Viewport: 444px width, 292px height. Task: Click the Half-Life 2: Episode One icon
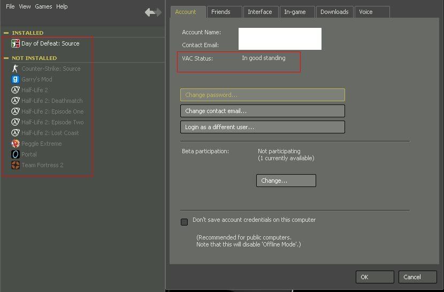16,111
